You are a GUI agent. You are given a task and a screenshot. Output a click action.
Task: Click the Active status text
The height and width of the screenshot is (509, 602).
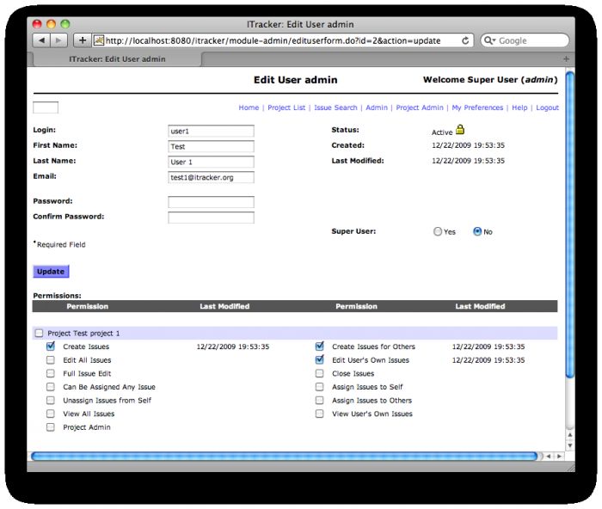tap(442, 132)
